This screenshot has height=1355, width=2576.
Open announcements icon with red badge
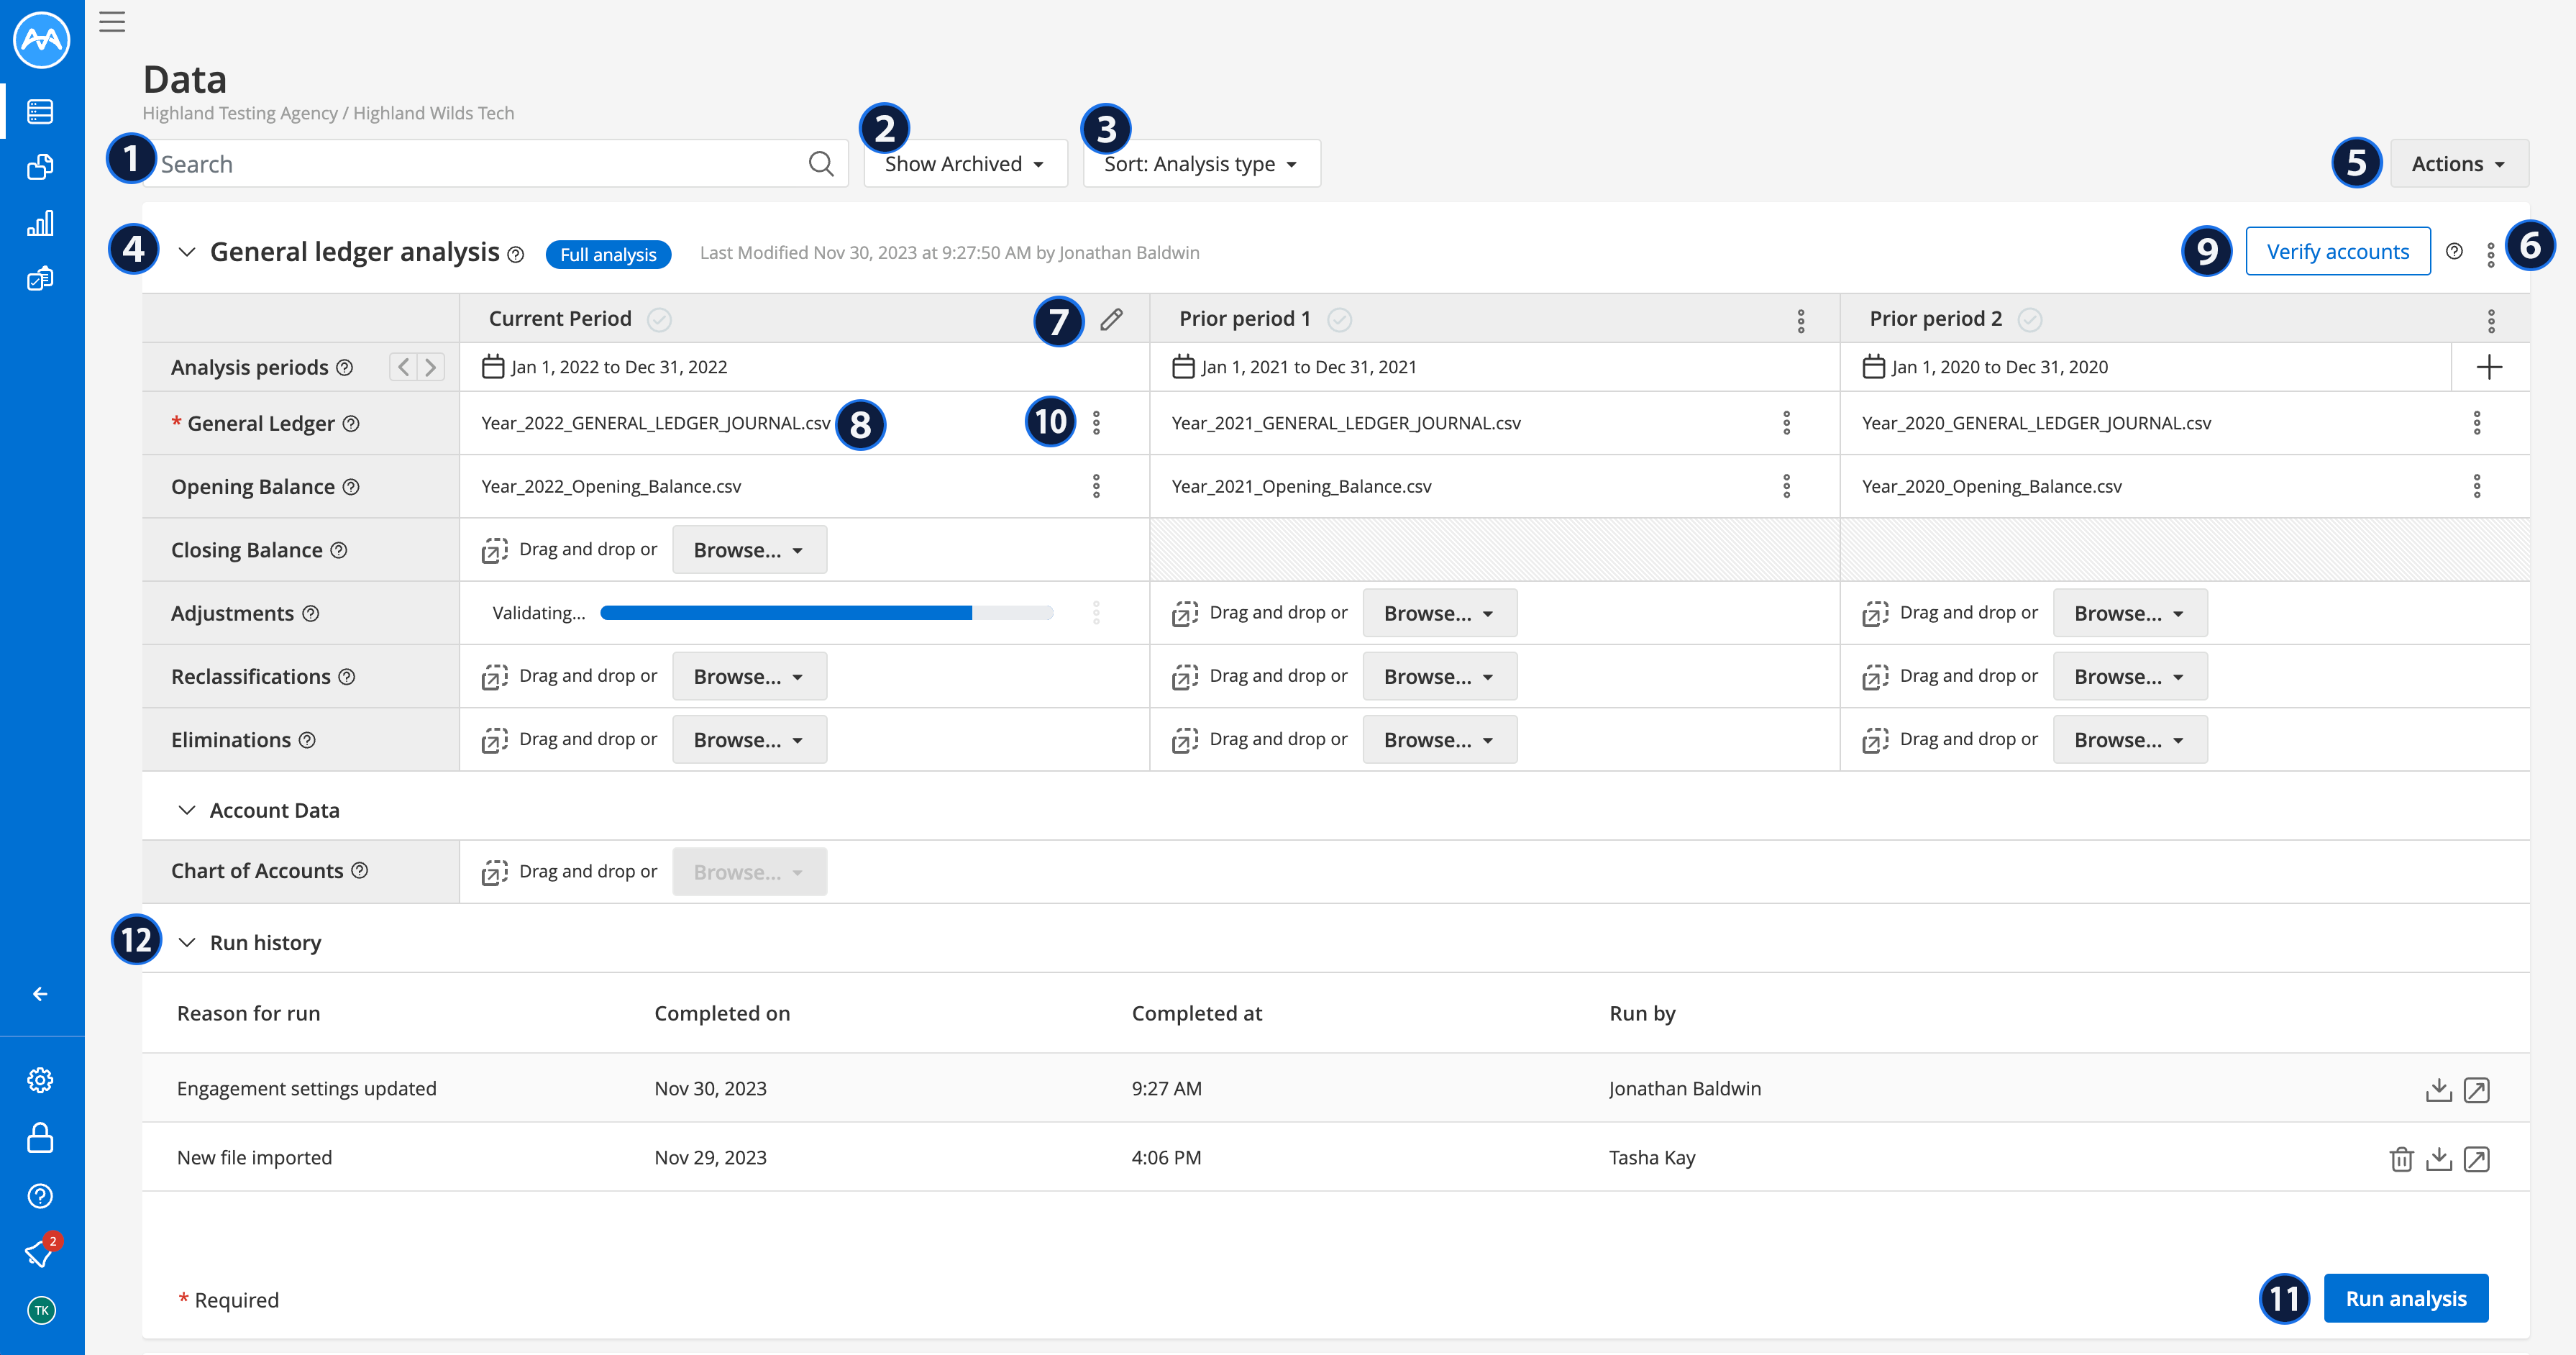(x=41, y=1252)
